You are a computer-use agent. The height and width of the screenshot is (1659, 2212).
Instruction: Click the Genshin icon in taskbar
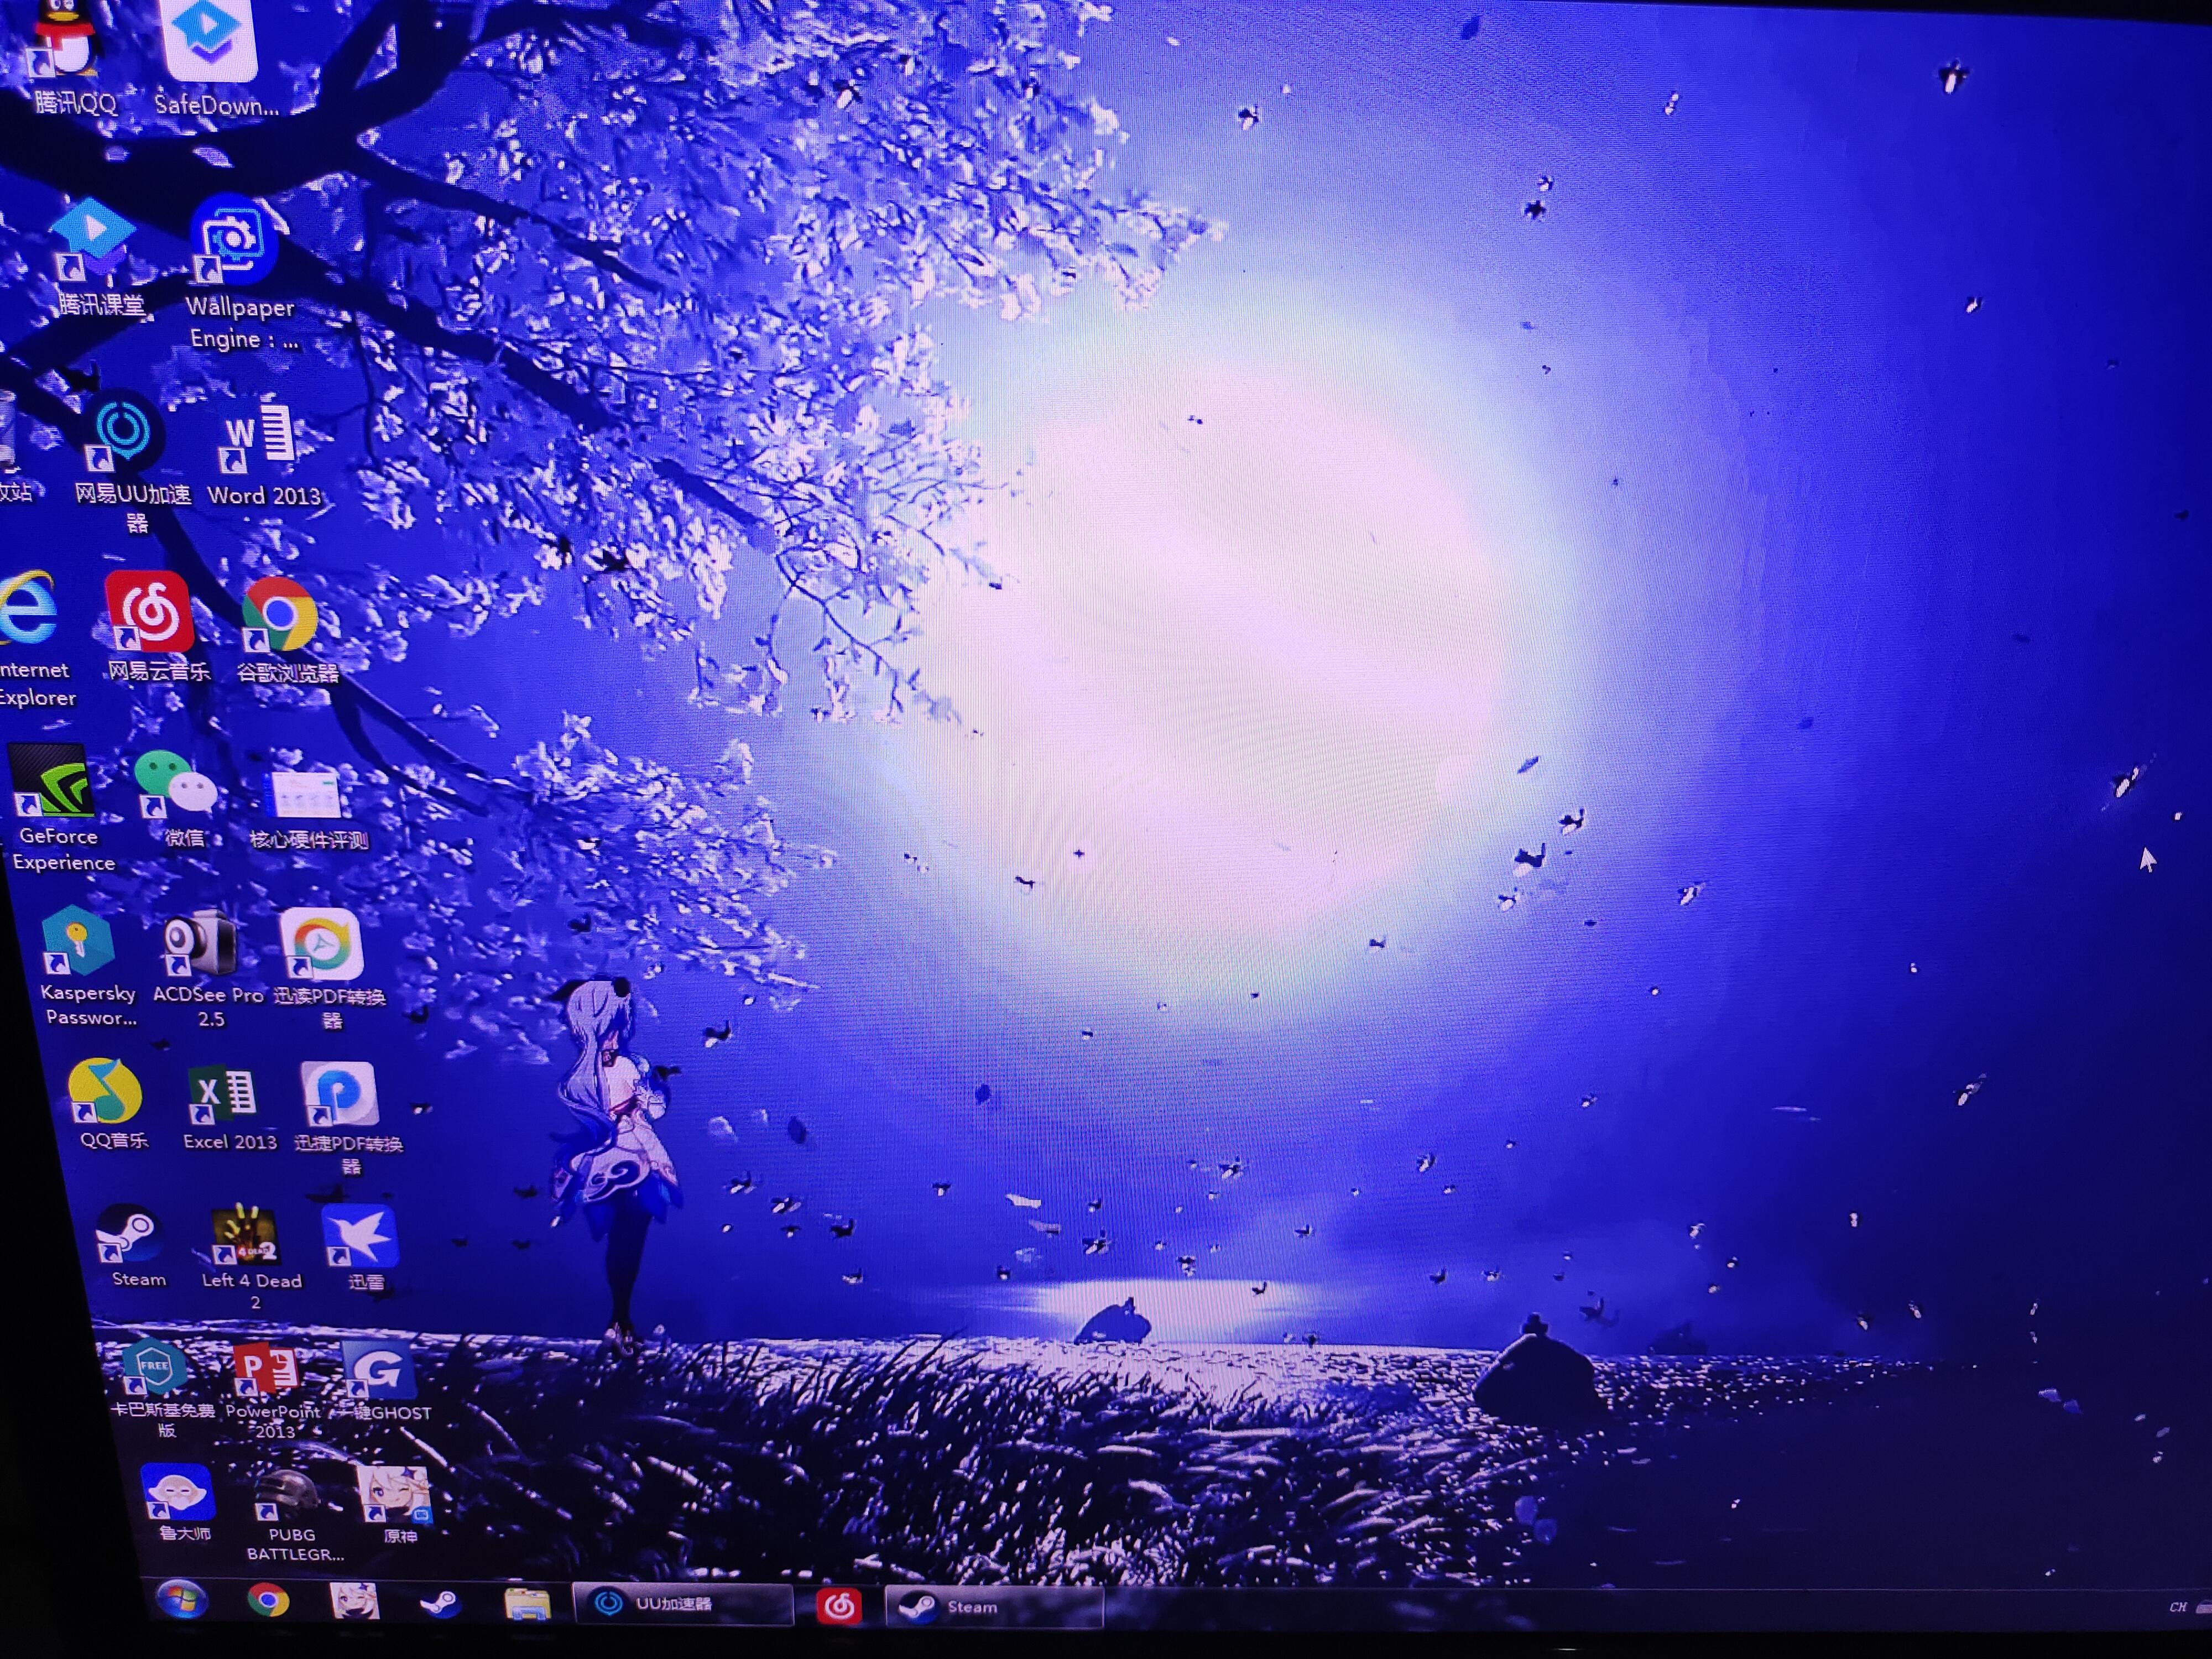point(354,1601)
